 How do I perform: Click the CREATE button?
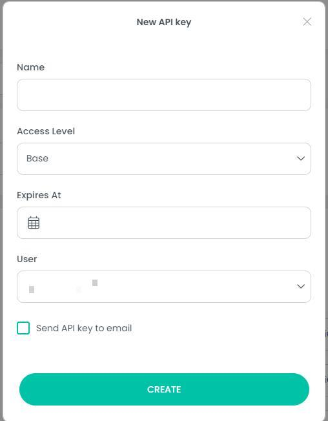pos(164,389)
